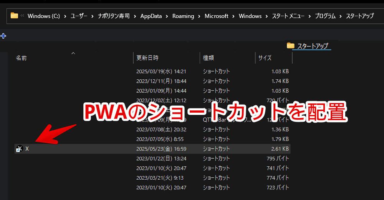384x200 pixels.
Task: Click the 723 バイト size cell
Action: tap(278, 187)
